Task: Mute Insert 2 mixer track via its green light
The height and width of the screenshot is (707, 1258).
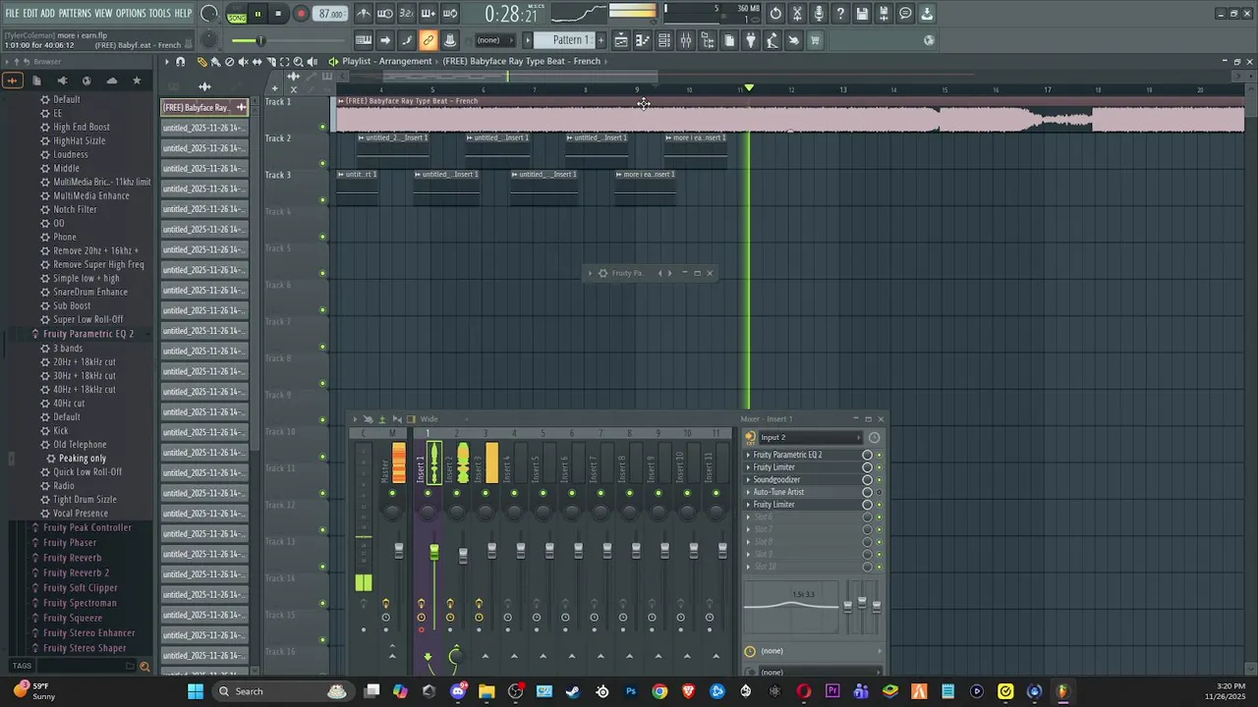Action: (456, 493)
